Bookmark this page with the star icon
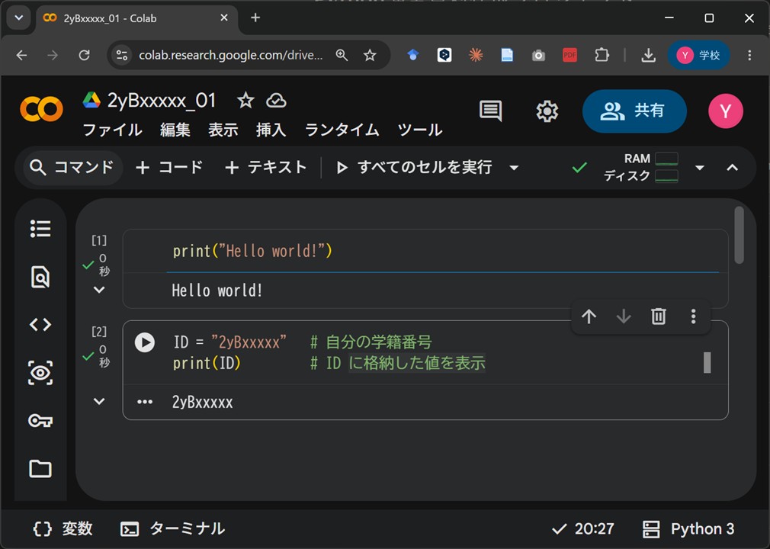The width and height of the screenshot is (770, 549). [x=370, y=55]
